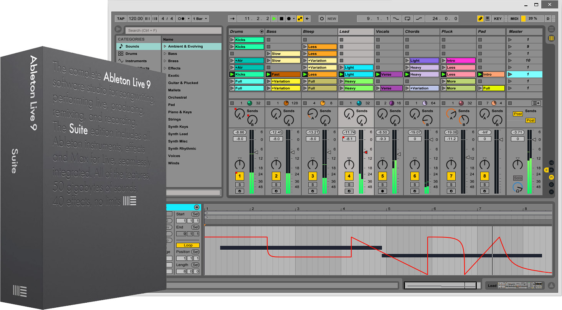Viewport: 562px width, 310px height.
Task: Open the 1 Bar quantization dropdown
Action: tap(200, 18)
